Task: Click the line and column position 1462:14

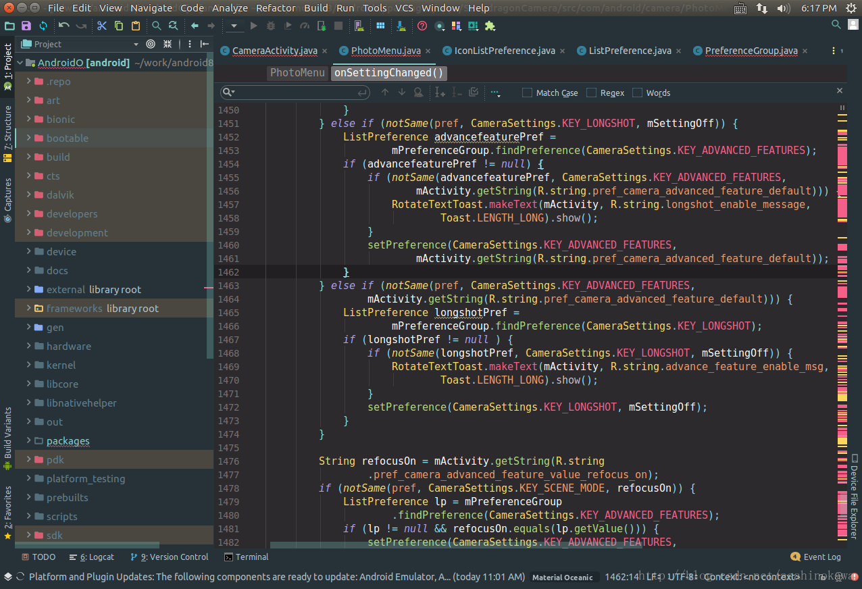Action: 622,577
